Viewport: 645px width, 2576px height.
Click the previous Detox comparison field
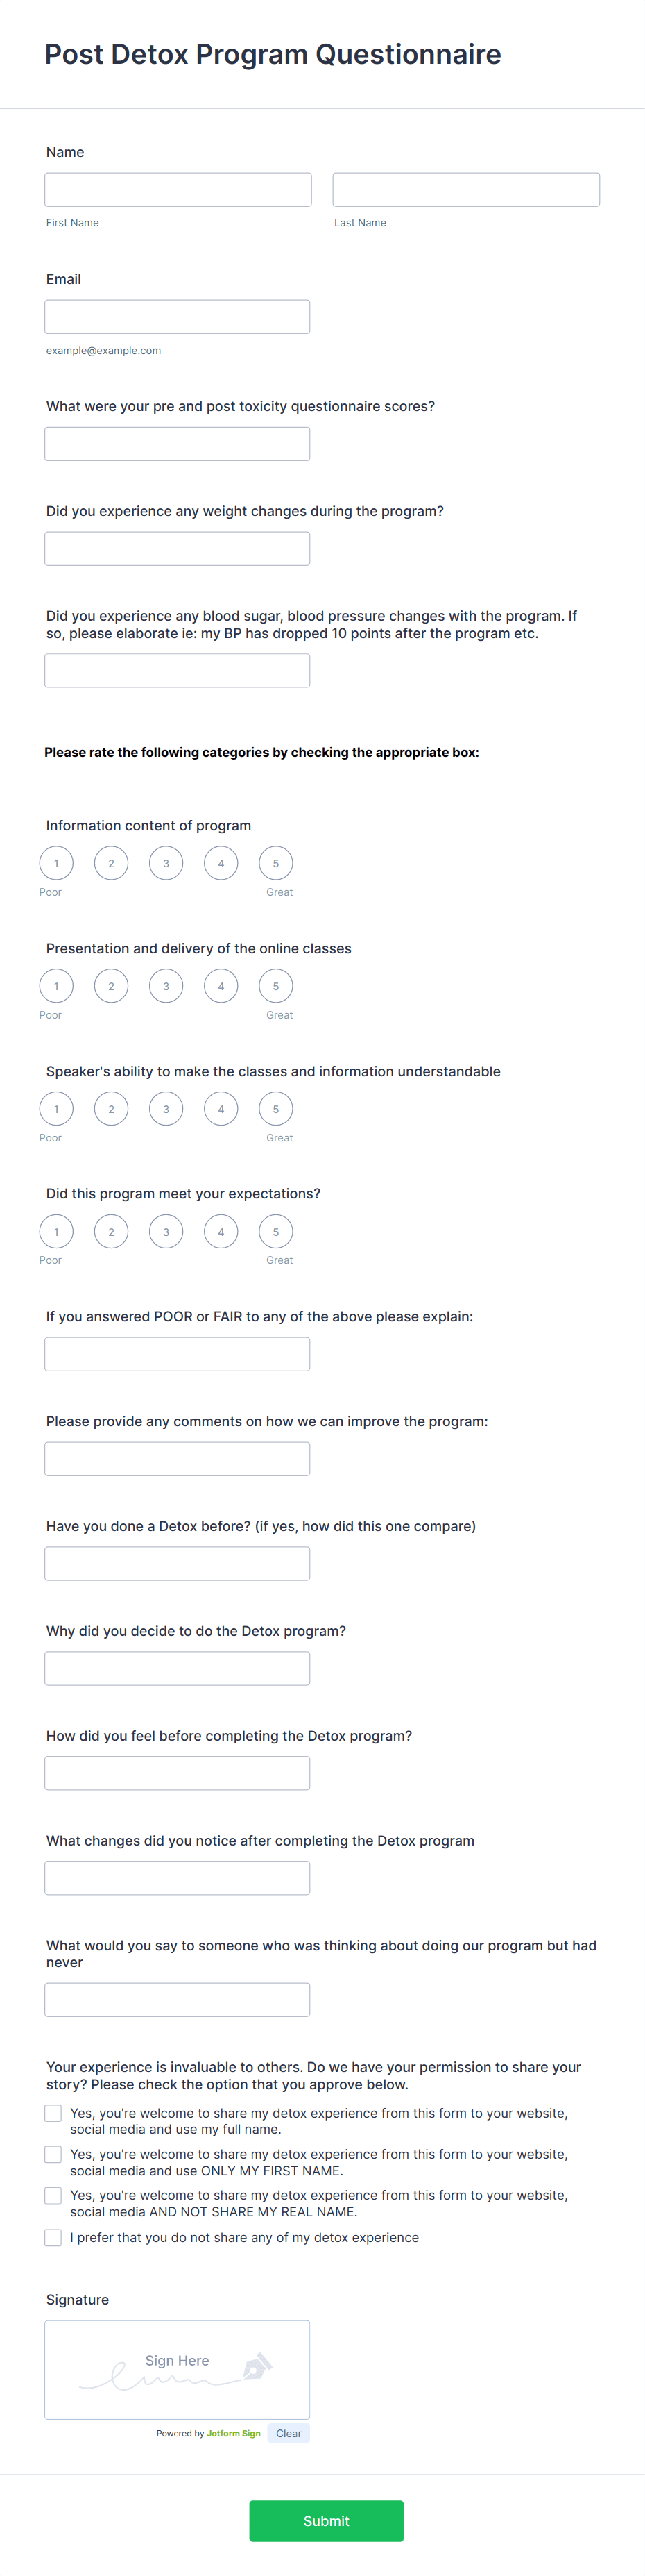click(x=177, y=1562)
